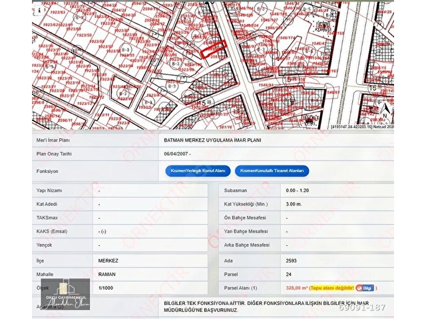Image resolution: width=426 pixels, height=319 pixels.
Task: Click the 'Kat Adedi' label
Action: click(x=47, y=204)
